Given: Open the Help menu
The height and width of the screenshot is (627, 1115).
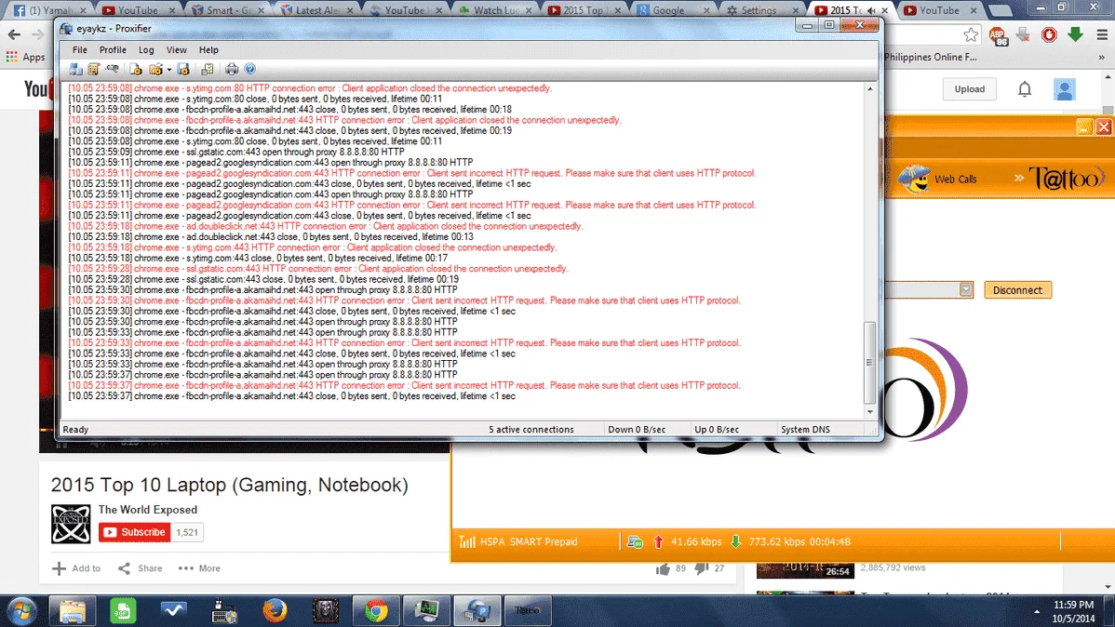Looking at the screenshot, I should click(208, 49).
